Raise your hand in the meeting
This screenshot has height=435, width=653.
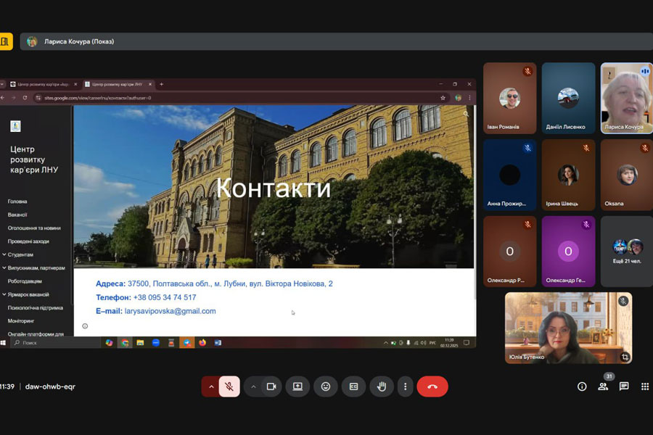382,386
